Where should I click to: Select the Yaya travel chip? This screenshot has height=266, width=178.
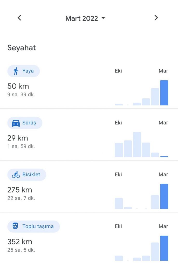click(24, 71)
